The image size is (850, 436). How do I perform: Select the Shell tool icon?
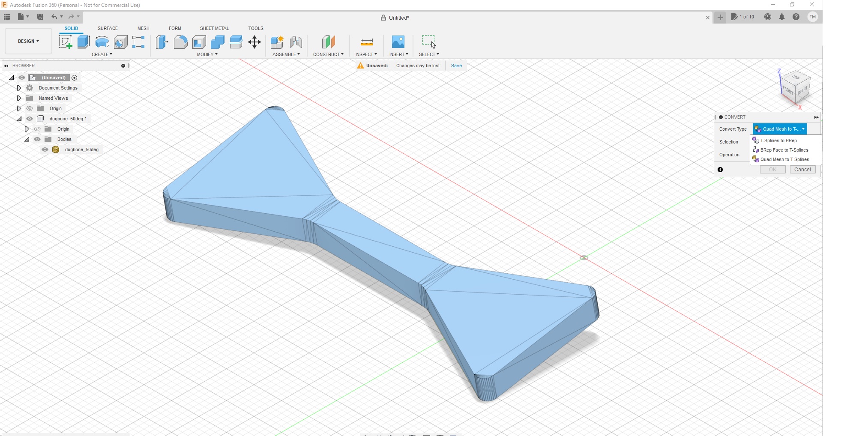click(x=199, y=42)
